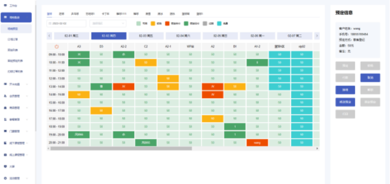Select the green B1 cell at 18:00 - 19:00

[x=235, y=126]
